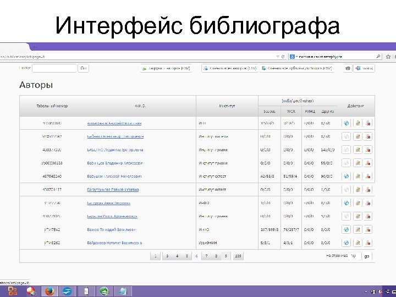Click the WOS sub-column header
396x297 pixels.
(291, 111)
